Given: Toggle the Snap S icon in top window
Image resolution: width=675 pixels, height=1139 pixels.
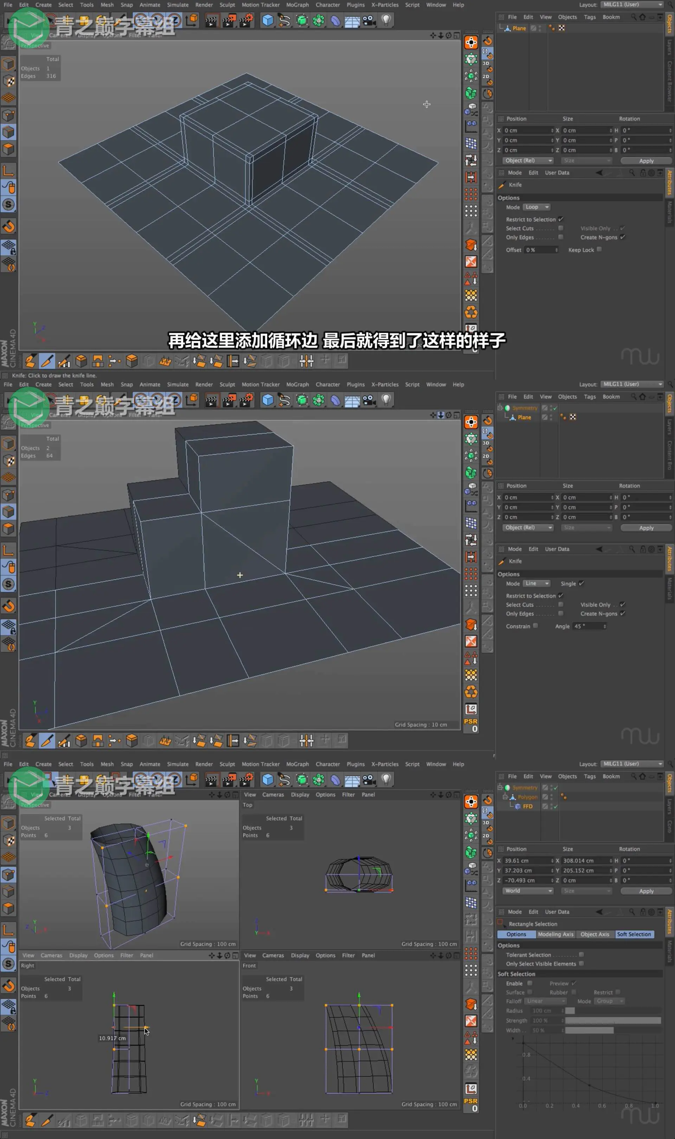Looking at the screenshot, I should [x=9, y=205].
